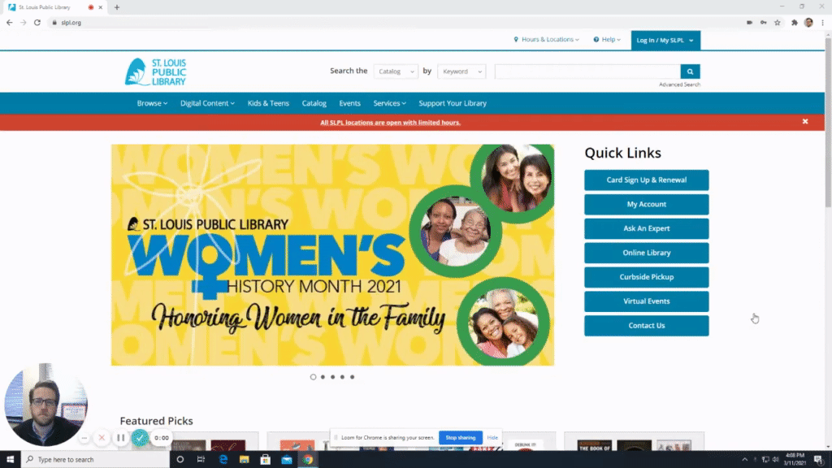Open a new browser tab
Image resolution: width=832 pixels, height=468 pixels.
point(117,7)
